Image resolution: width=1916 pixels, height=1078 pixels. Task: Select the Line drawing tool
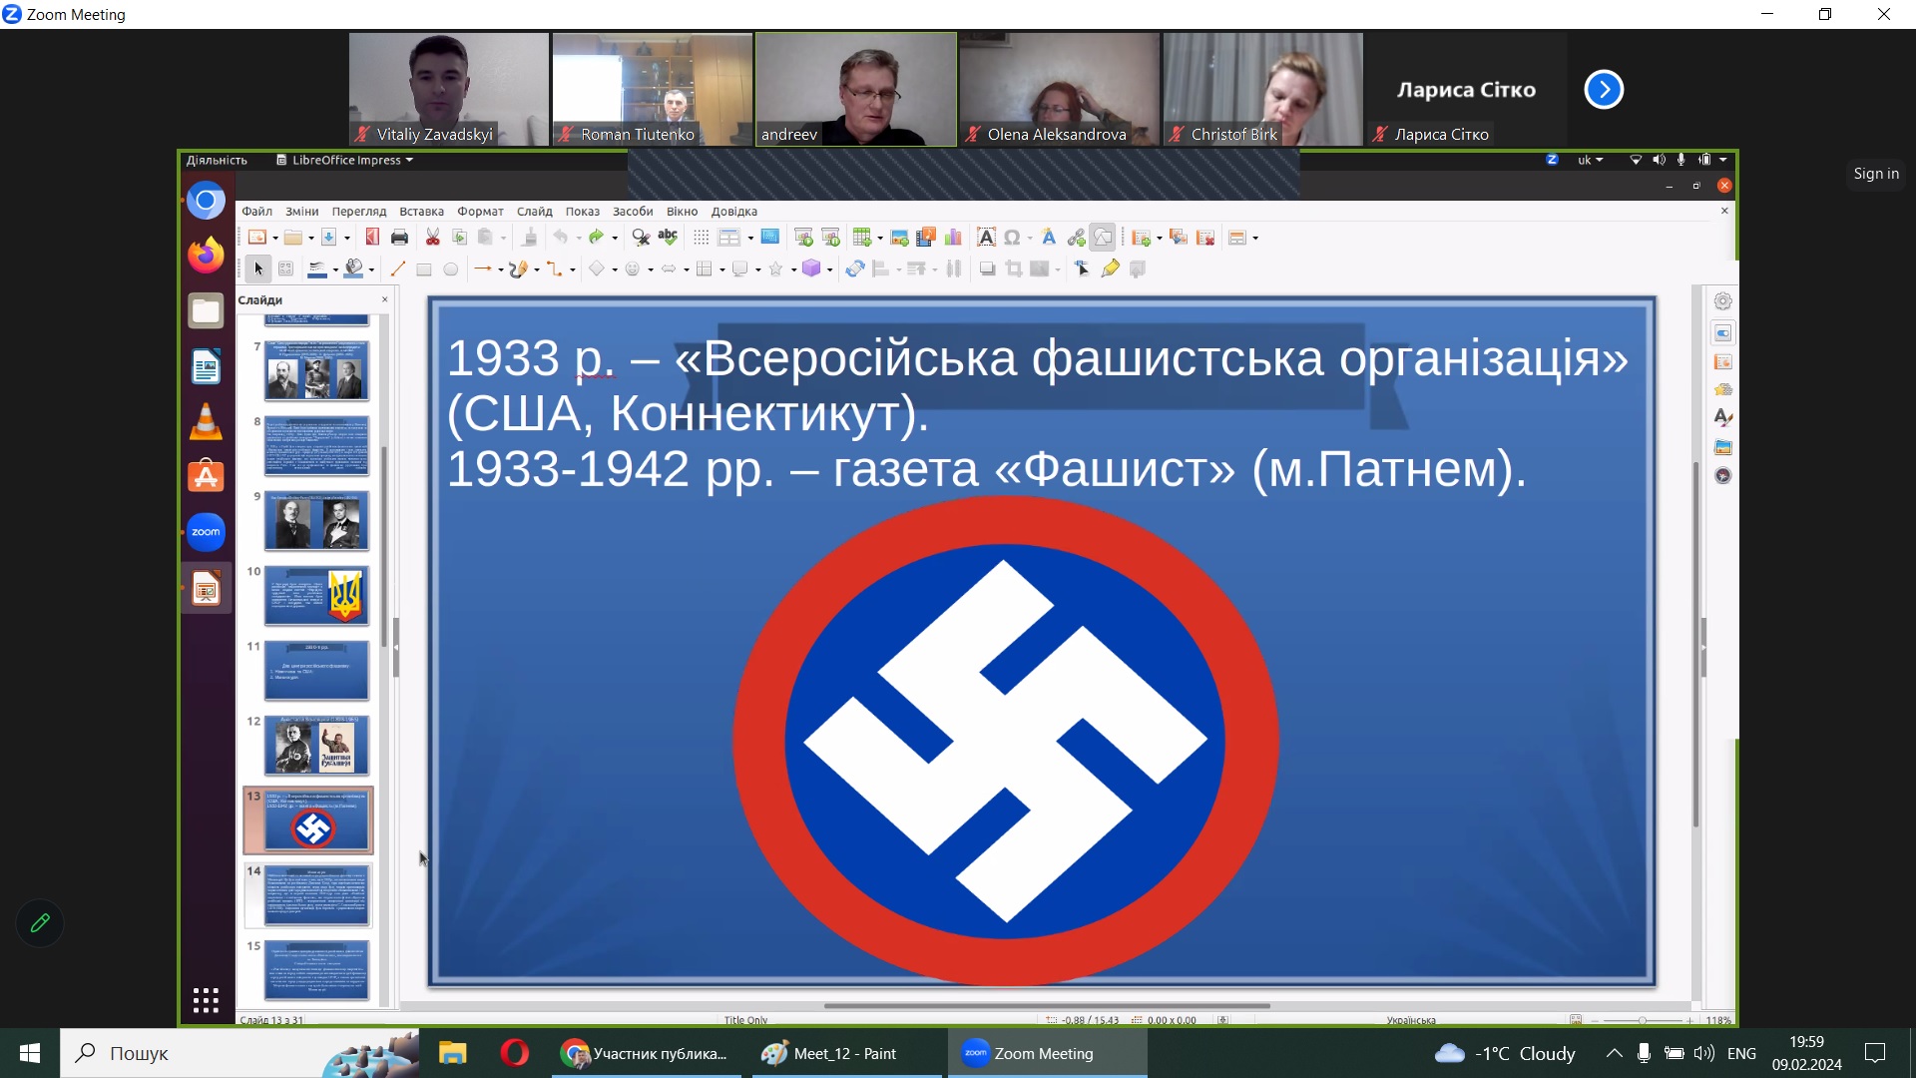point(397,269)
